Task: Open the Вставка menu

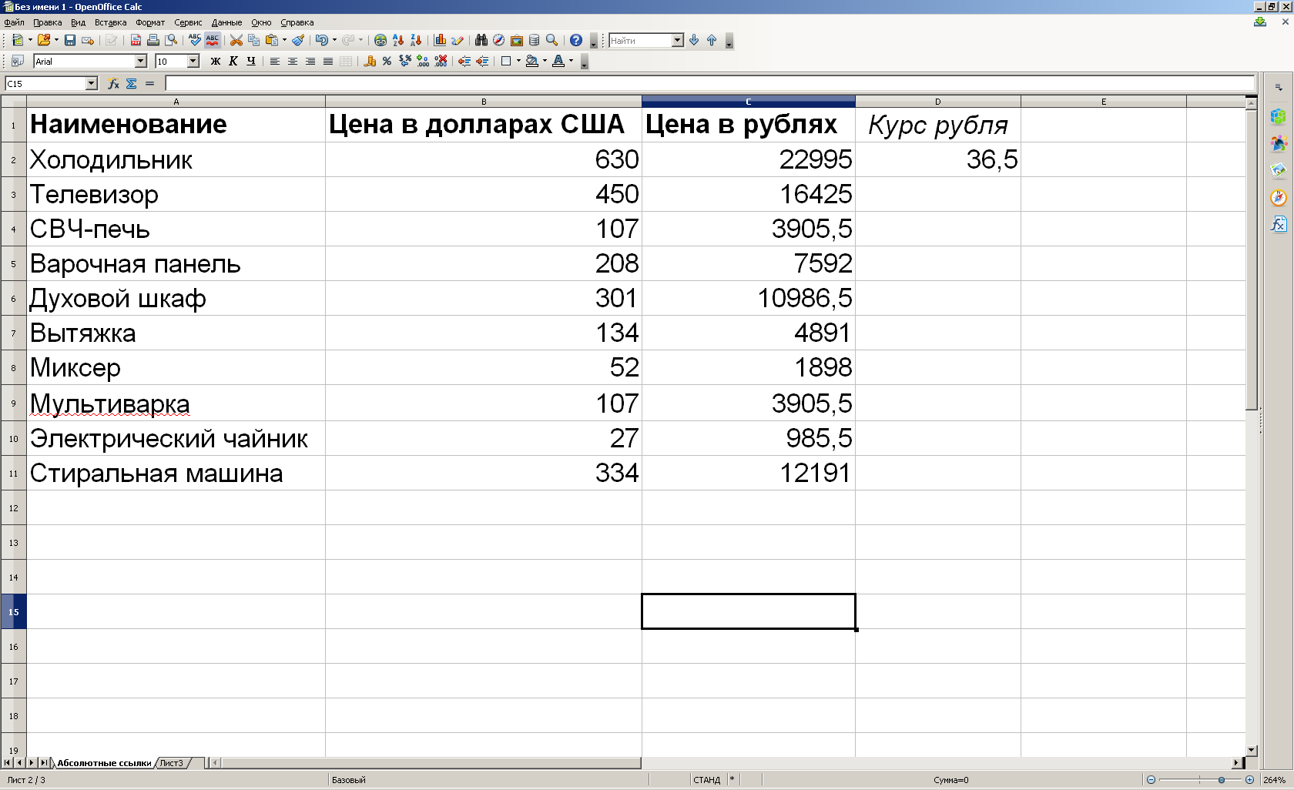Action: click(110, 22)
